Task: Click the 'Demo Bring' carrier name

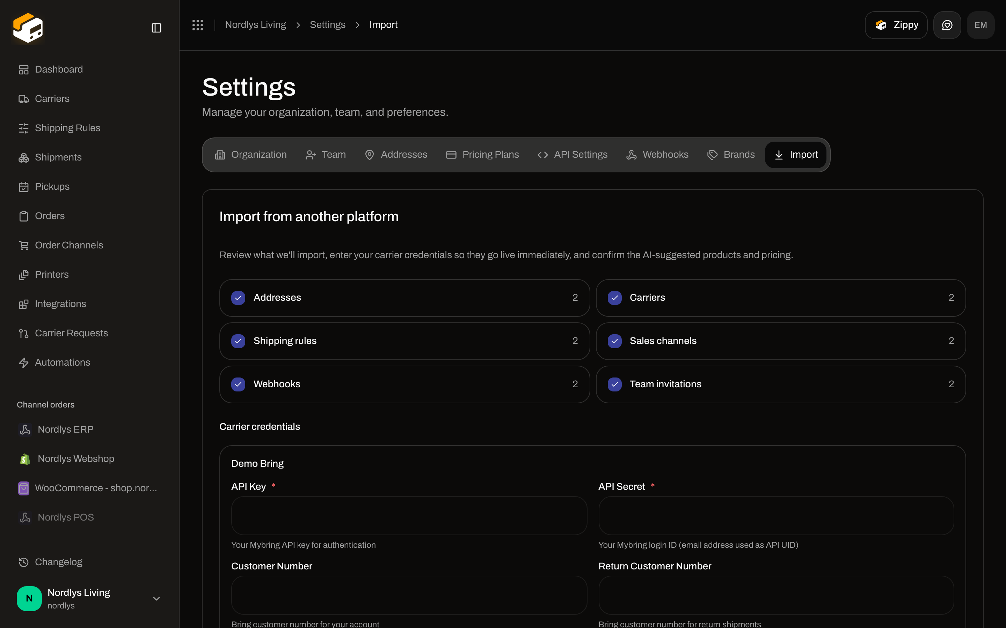Action: 257,464
